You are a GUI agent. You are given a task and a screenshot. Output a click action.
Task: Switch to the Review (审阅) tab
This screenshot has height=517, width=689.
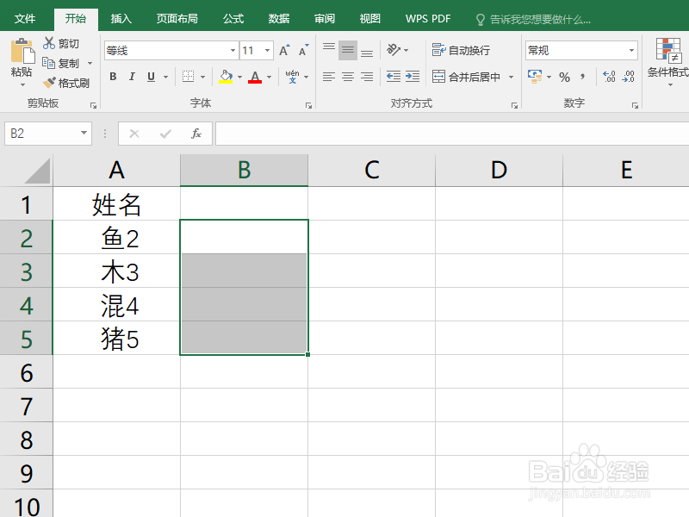[x=325, y=18]
